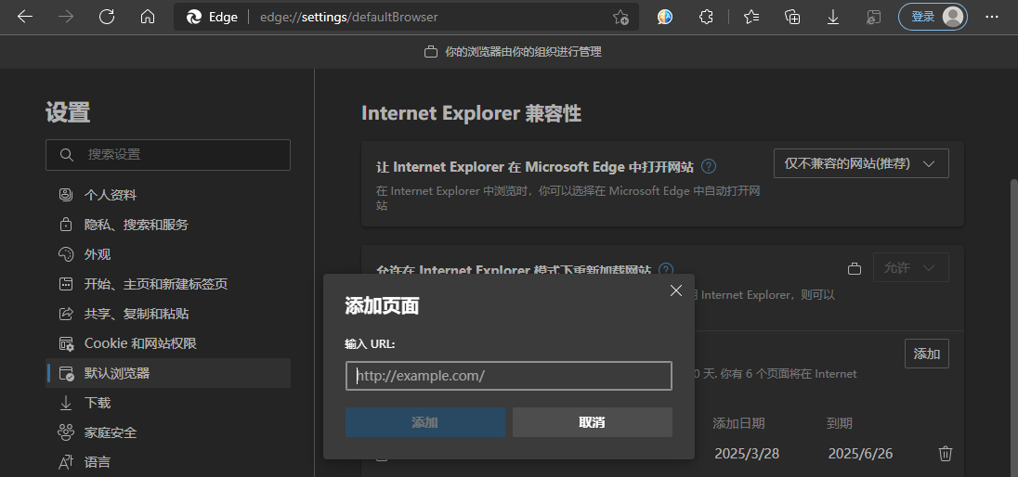The image size is (1018, 477).
Task: Click help icon beside 让 Internet Explorer 在 Microsoft Edge 中打开网站
Action: click(709, 167)
